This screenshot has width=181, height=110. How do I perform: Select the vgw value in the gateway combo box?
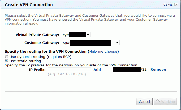pos(76,35)
